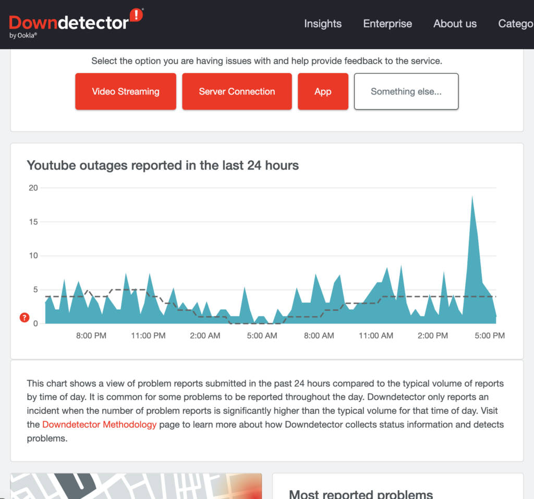Open the Insights menu item

[322, 24]
